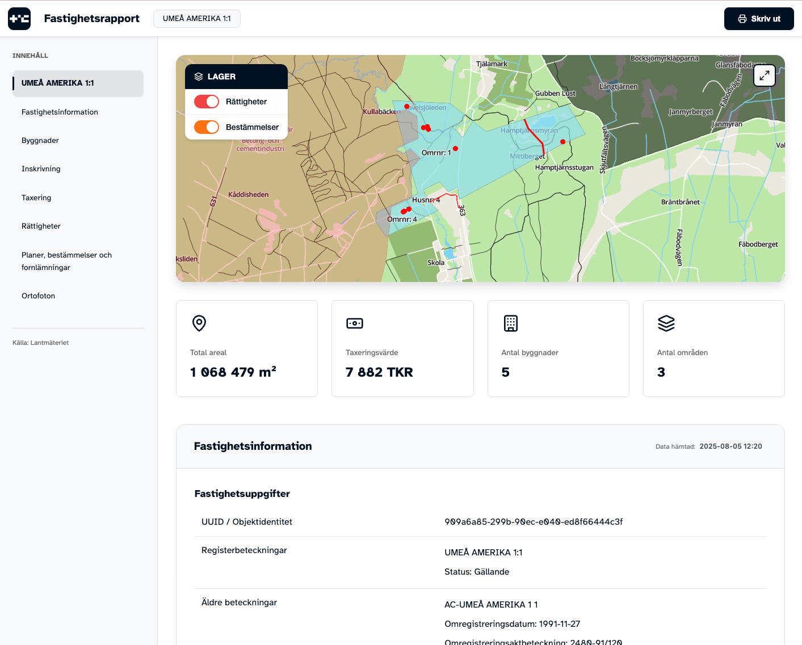Navigate to Ortofoton in the sidebar
802x645 pixels.
click(x=39, y=296)
